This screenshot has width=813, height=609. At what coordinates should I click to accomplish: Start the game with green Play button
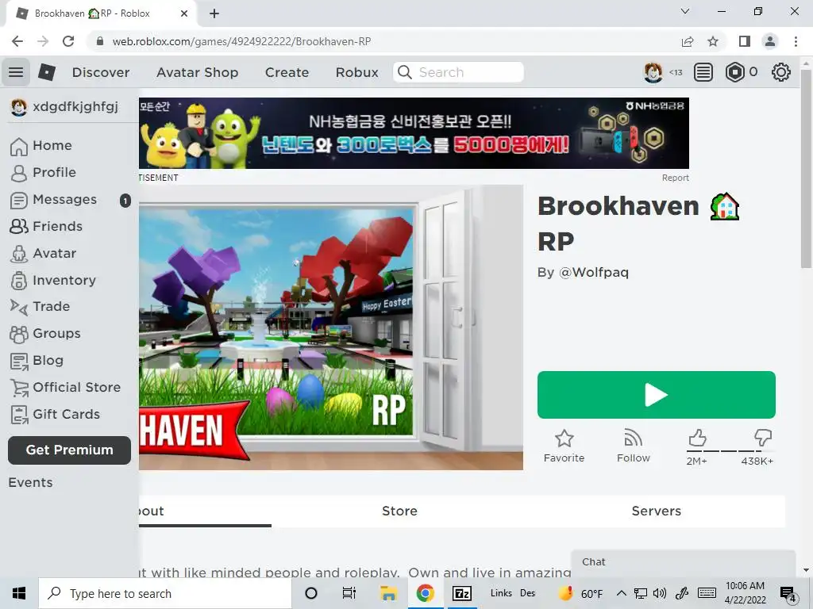pos(657,395)
